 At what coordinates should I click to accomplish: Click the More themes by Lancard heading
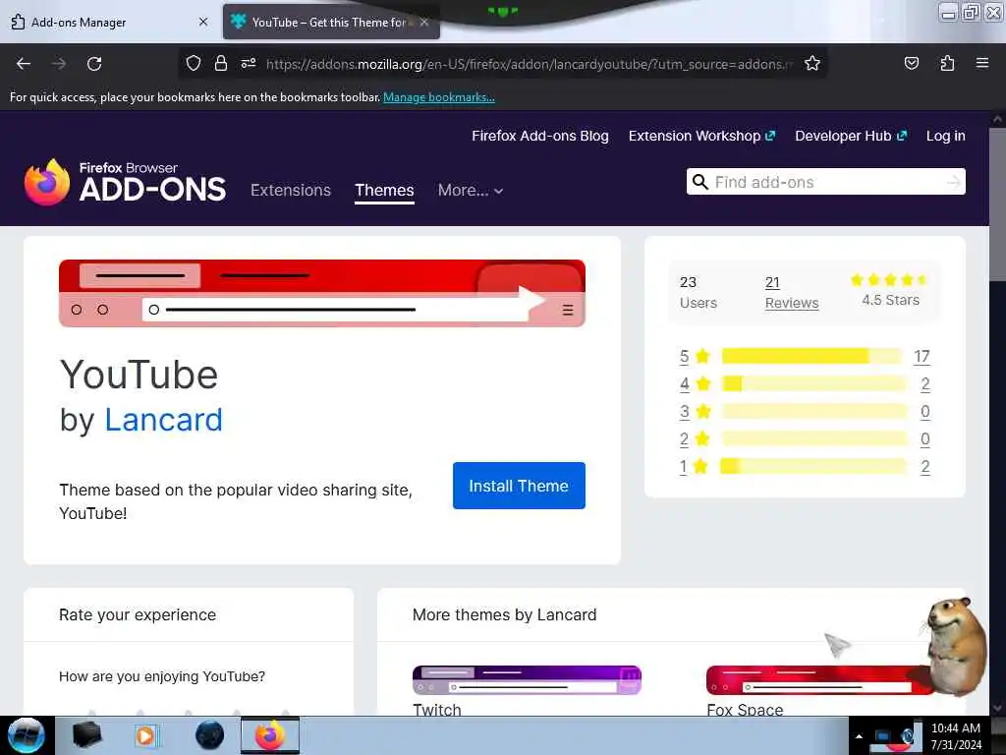(x=504, y=615)
